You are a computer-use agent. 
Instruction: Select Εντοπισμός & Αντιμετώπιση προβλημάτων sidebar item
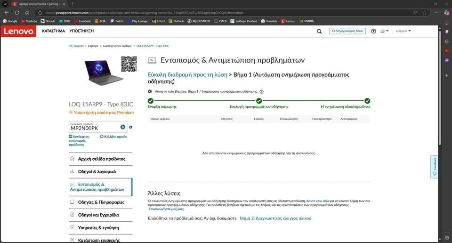[100, 187]
